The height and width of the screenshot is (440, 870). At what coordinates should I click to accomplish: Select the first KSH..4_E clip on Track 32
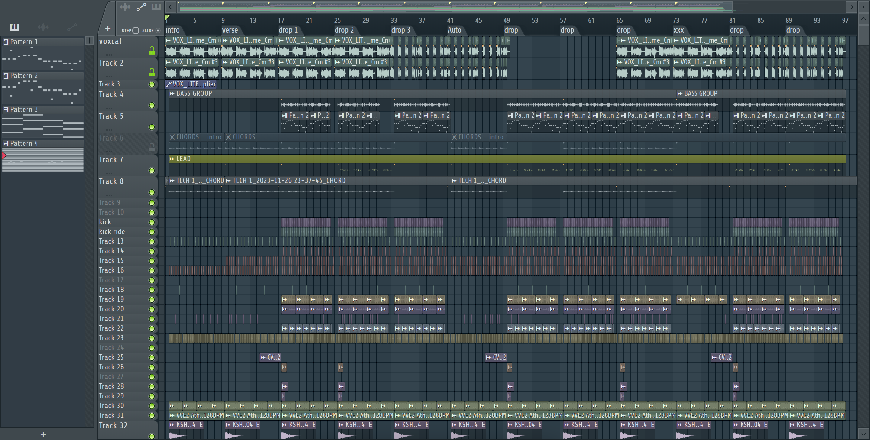[x=186, y=431]
